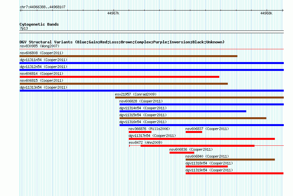Click the chr7:44966388..44968107 coordinates text

pyautogui.click(x=42, y=7)
